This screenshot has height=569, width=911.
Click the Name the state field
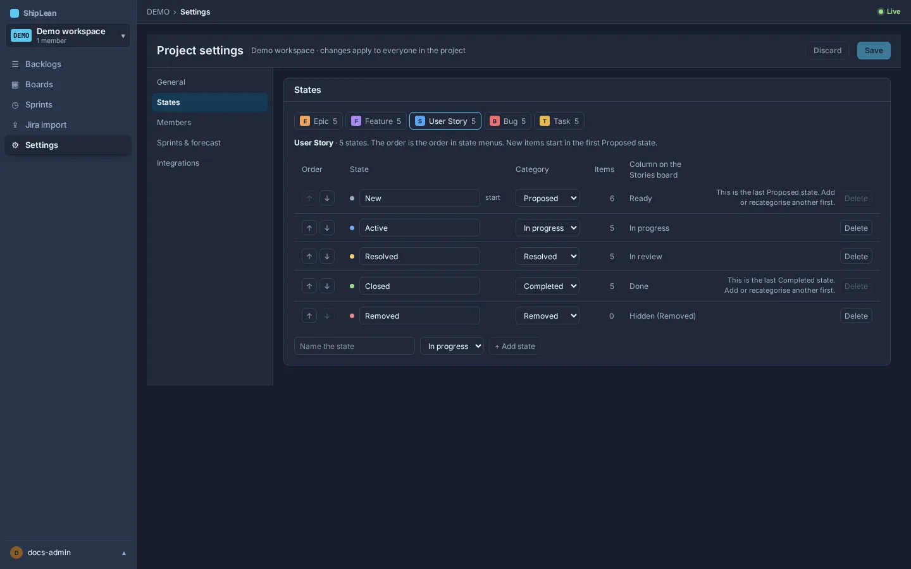[354, 346]
